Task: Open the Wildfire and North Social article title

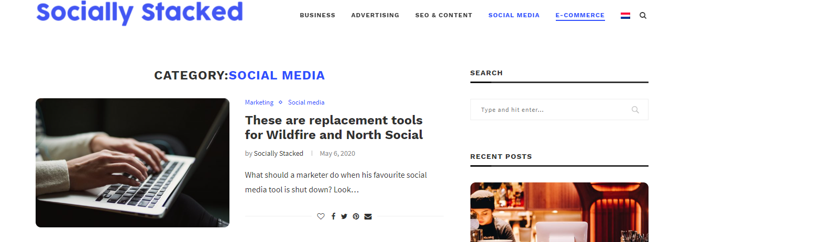Action: click(334, 128)
